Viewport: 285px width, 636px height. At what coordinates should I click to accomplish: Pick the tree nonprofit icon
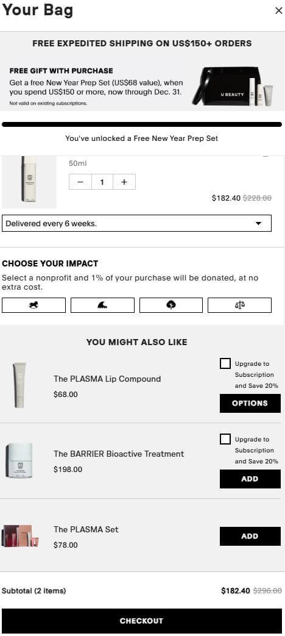[171, 305]
